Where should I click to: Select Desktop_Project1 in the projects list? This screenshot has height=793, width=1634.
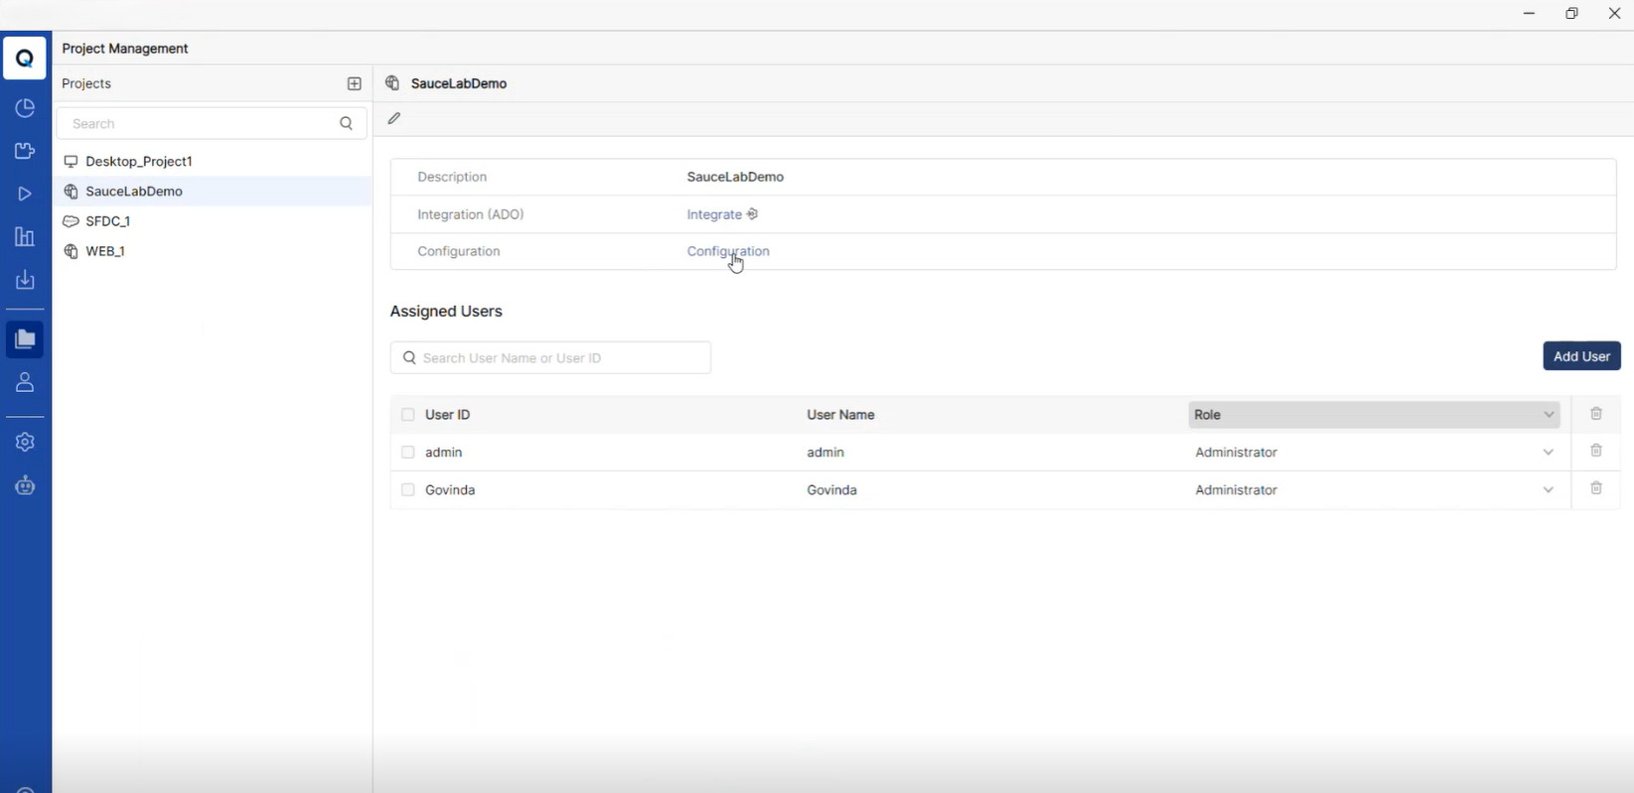click(x=139, y=161)
